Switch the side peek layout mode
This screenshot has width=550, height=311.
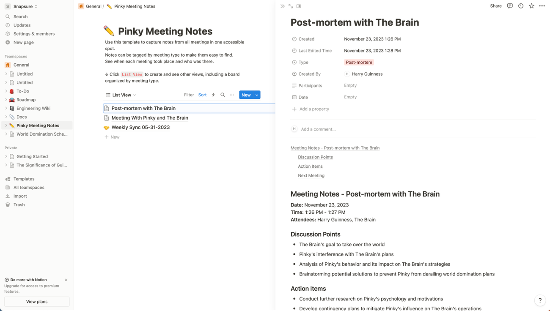[299, 6]
